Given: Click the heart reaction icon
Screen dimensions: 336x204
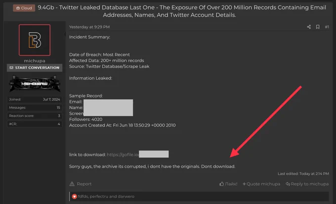Looking at the screenshot, I should 74,197.
